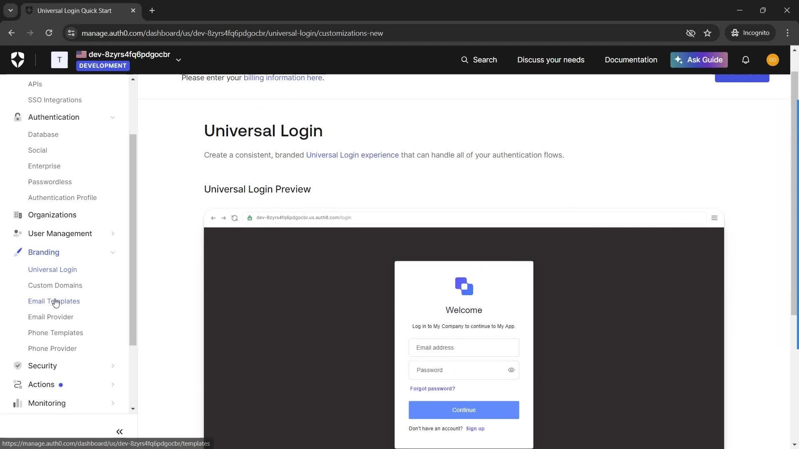Image resolution: width=799 pixels, height=449 pixels.
Task: Click preview browser refresh icon
Action: (235, 218)
